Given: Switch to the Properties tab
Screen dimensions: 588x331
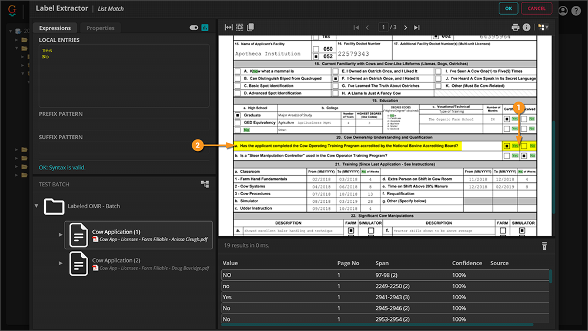Looking at the screenshot, I should point(100,28).
